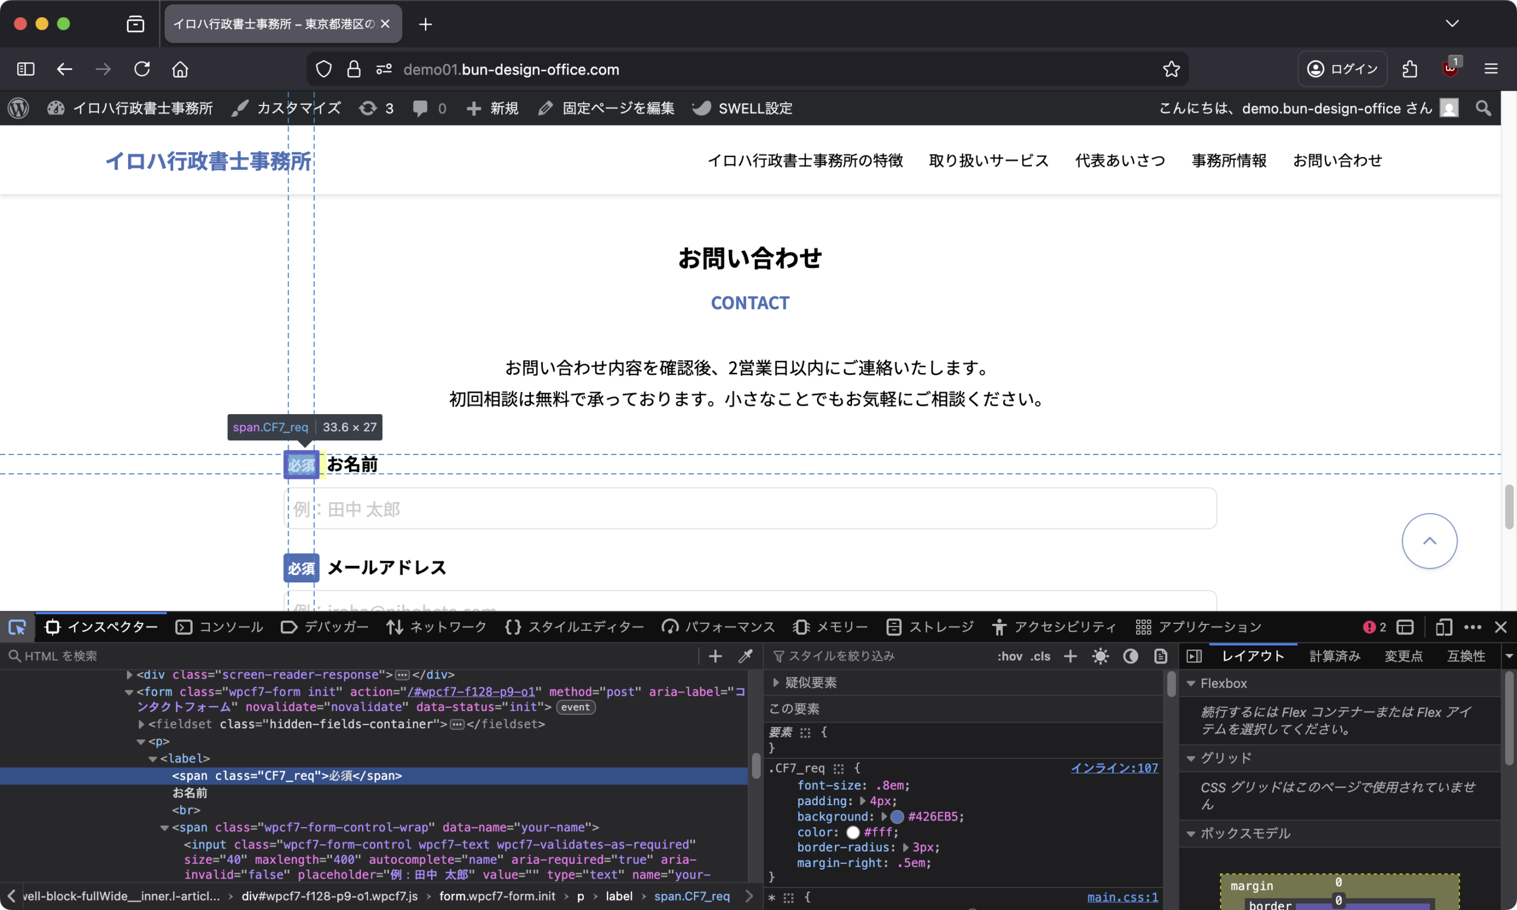Image resolution: width=1517 pixels, height=910 pixels.
Task: Switch to the コンソール devtools tab
Action: pyautogui.click(x=219, y=627)
